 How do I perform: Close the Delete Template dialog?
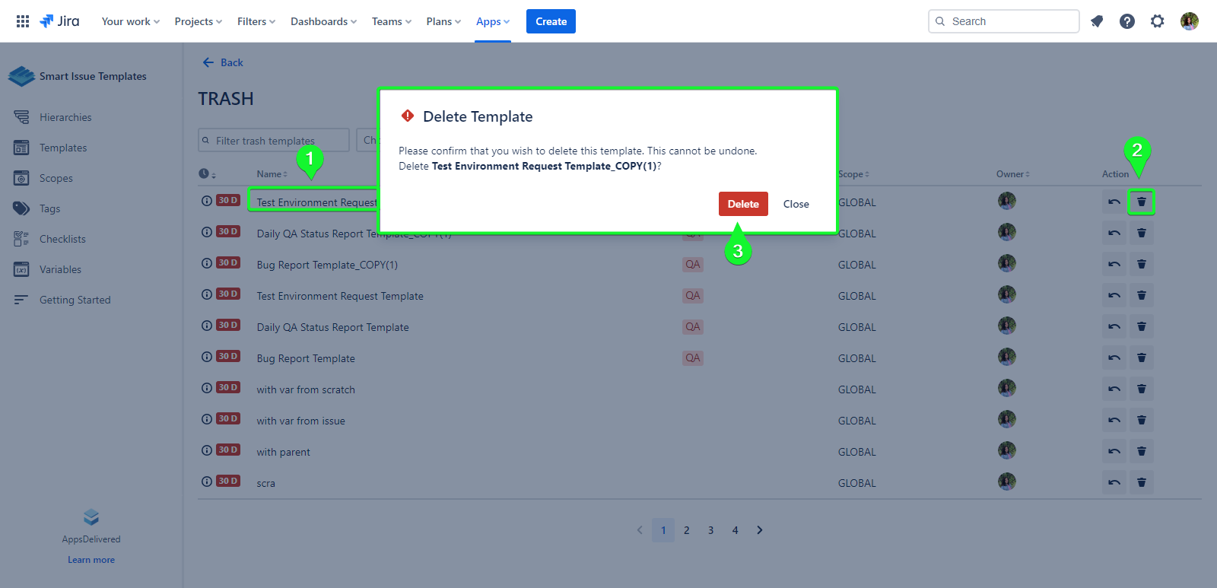coord(796,204)
